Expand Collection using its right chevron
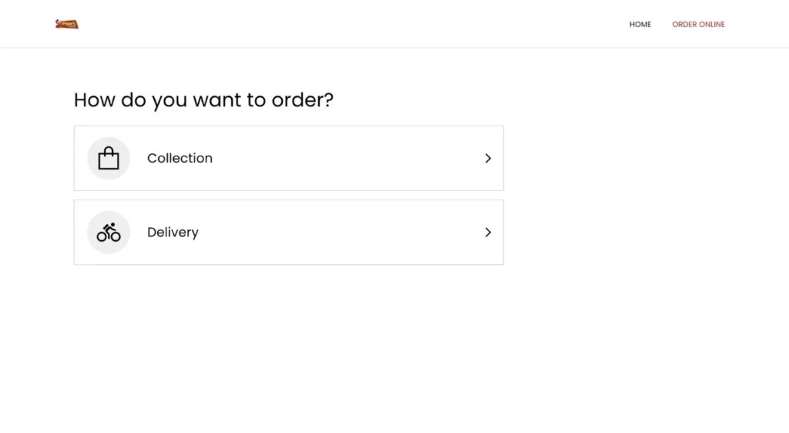Image resolution: width=789 pixels, height=433 pixels. 488,158
